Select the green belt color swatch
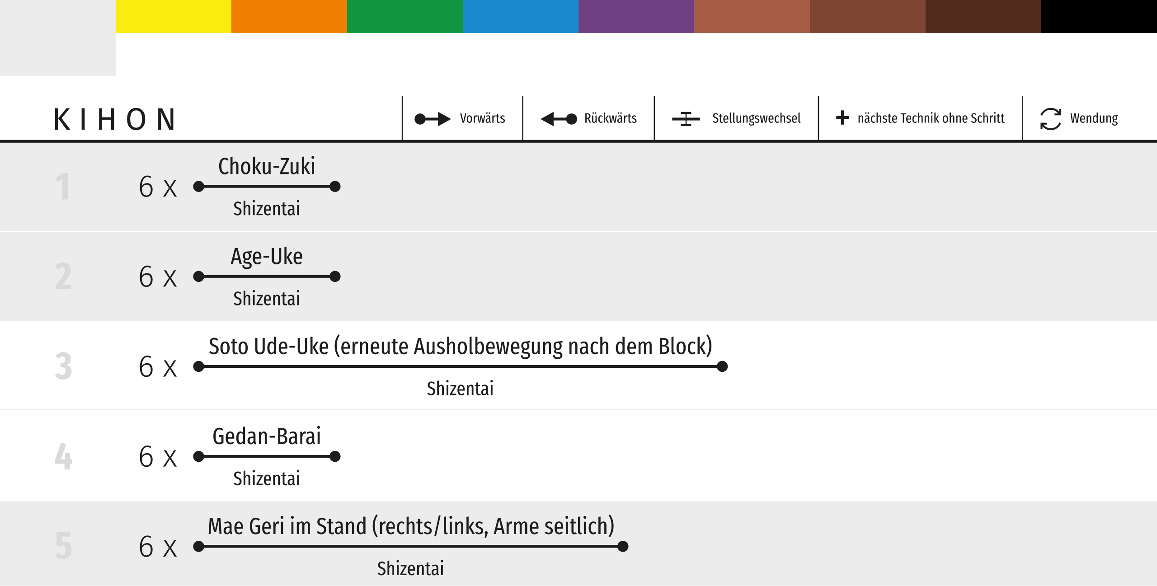This screenshot has height=586, width=1157. [404, 16]
